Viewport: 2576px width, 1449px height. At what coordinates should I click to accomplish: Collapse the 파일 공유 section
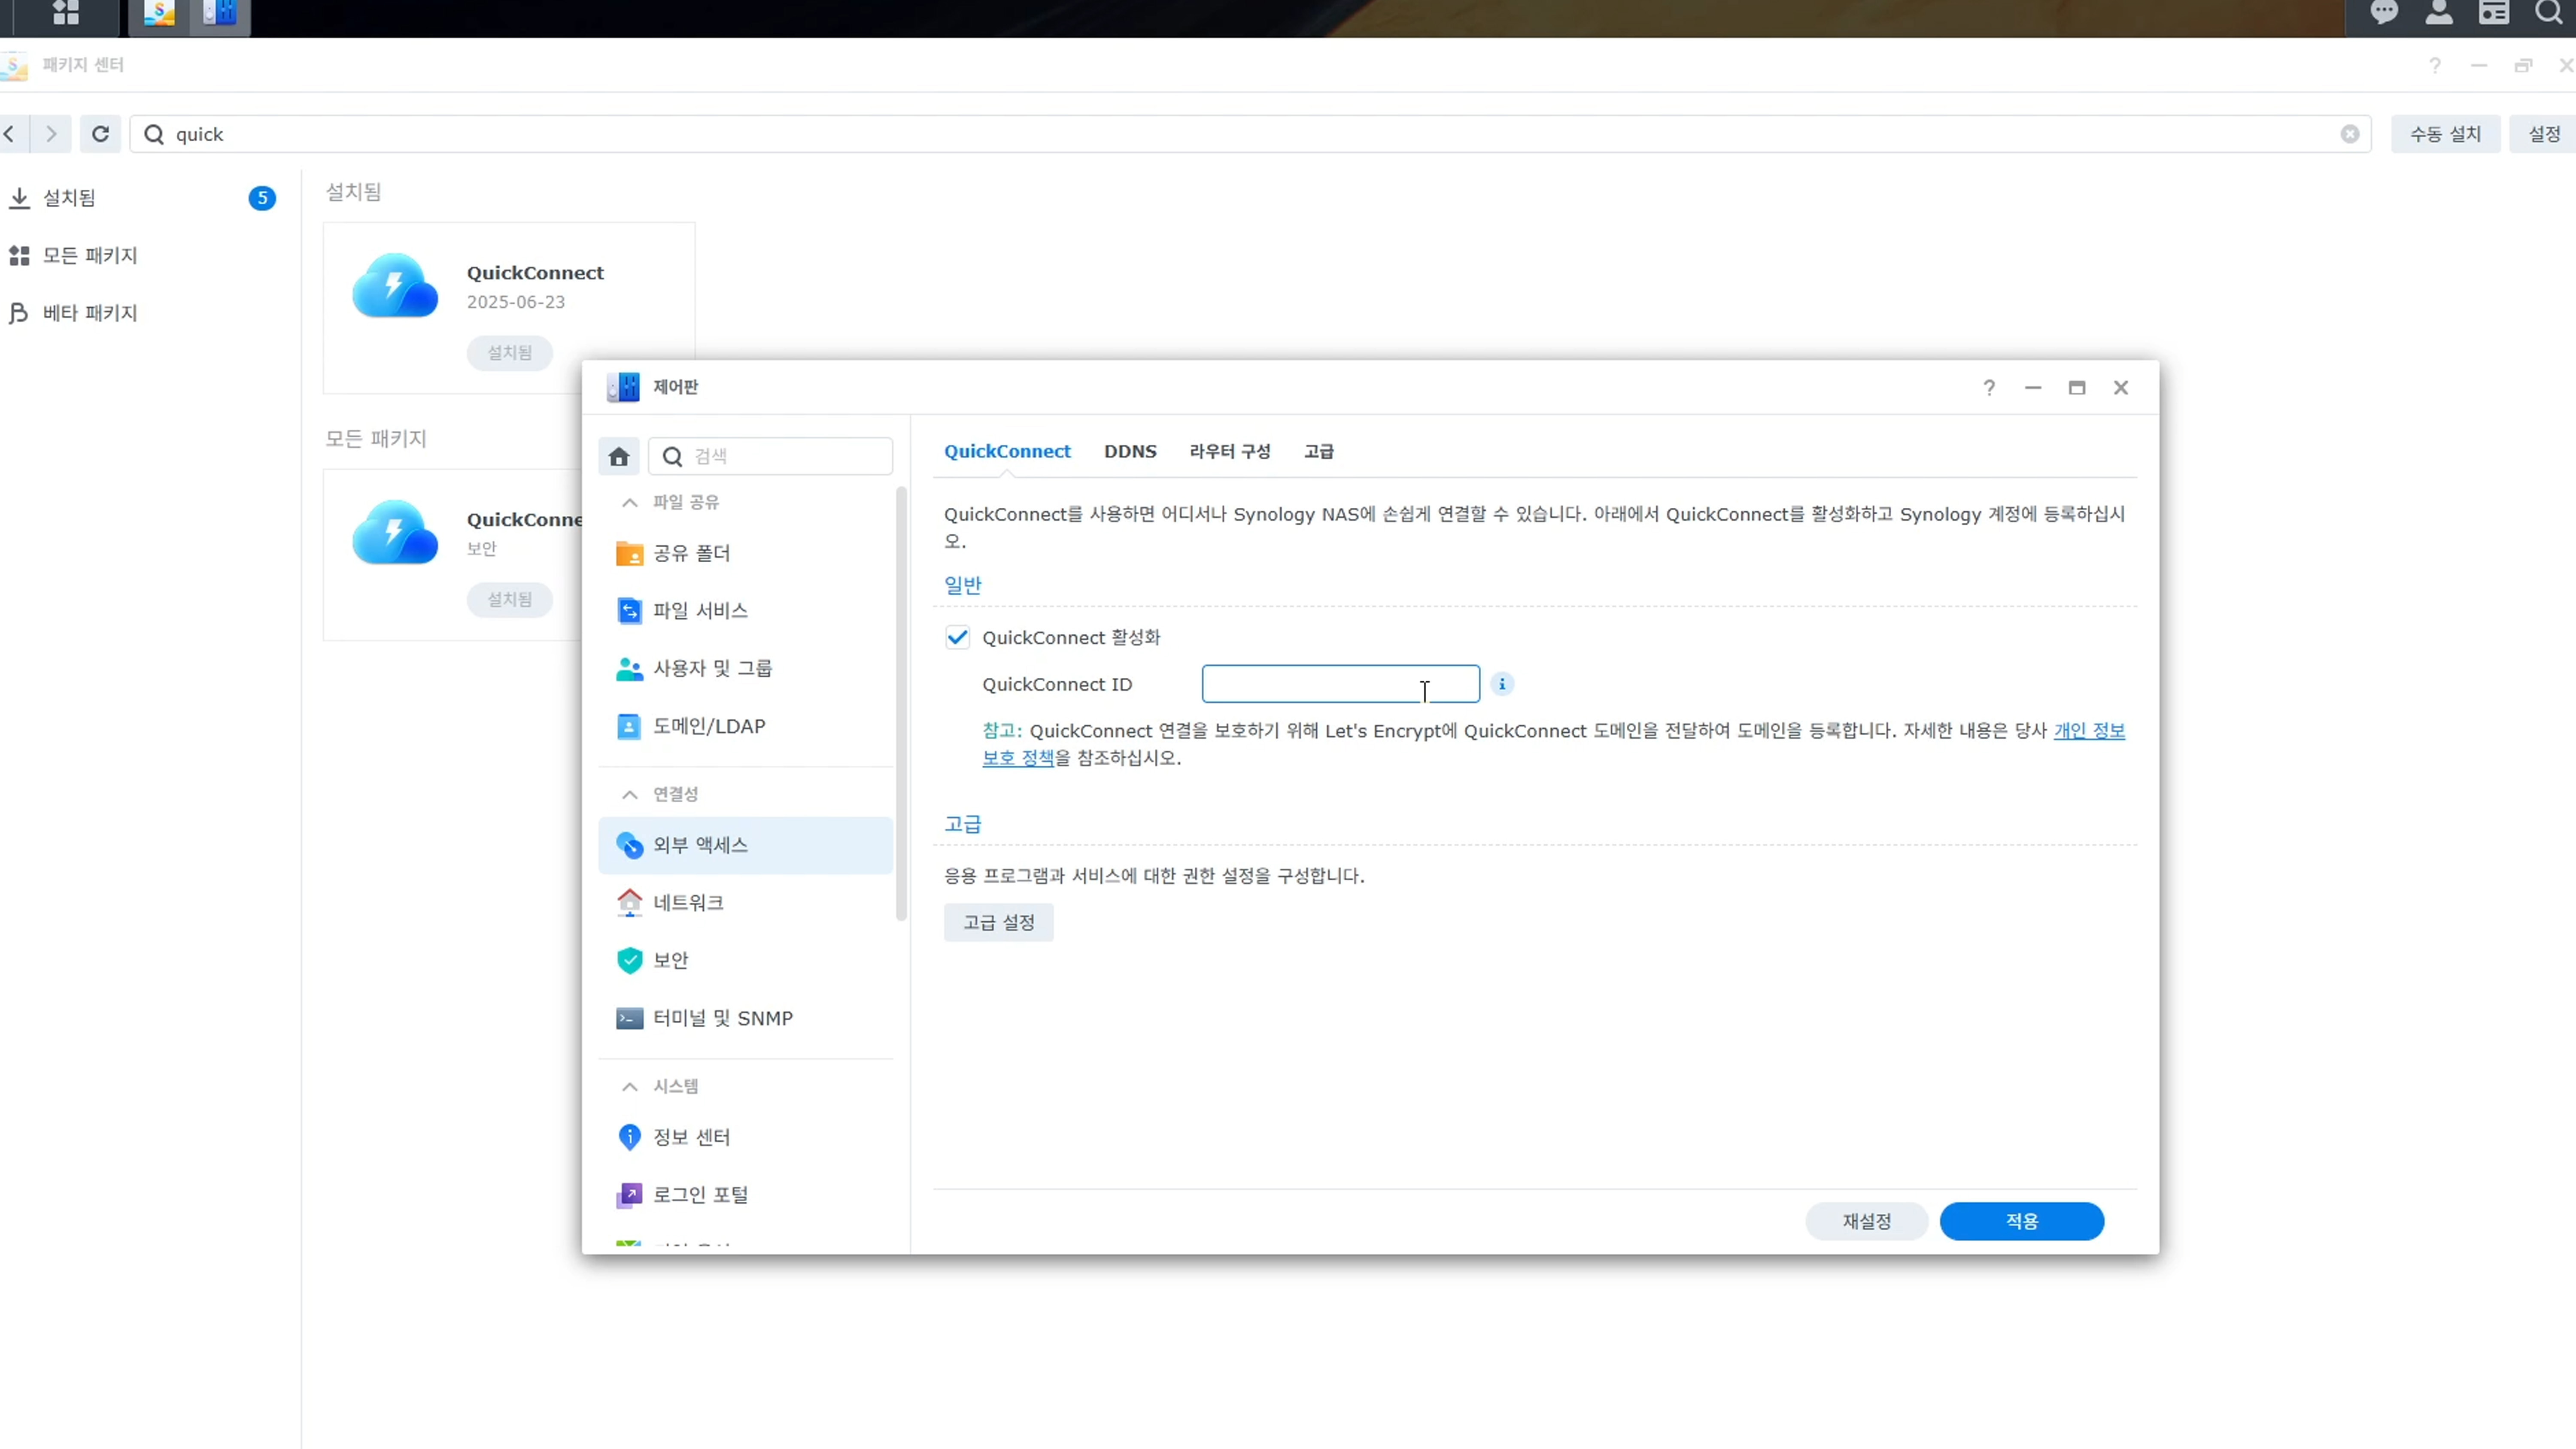[629, 502]
